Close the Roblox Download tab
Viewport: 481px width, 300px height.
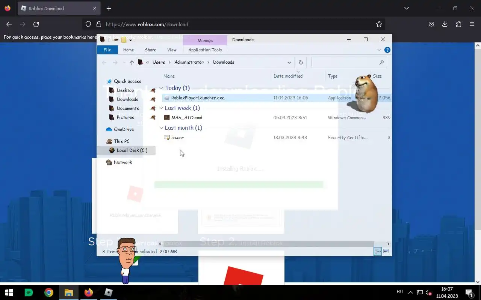(95, 8)
